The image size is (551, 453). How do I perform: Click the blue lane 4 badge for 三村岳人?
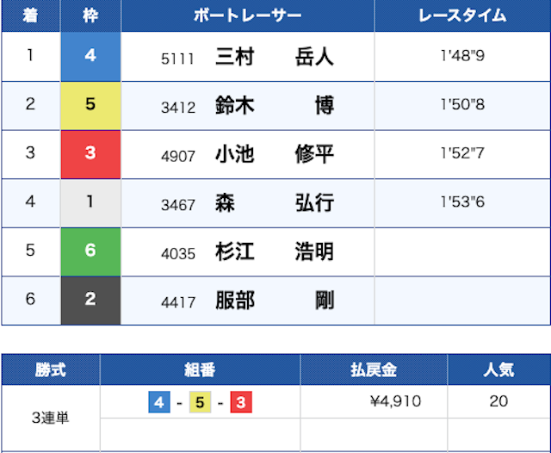click(x=90, y=57)
